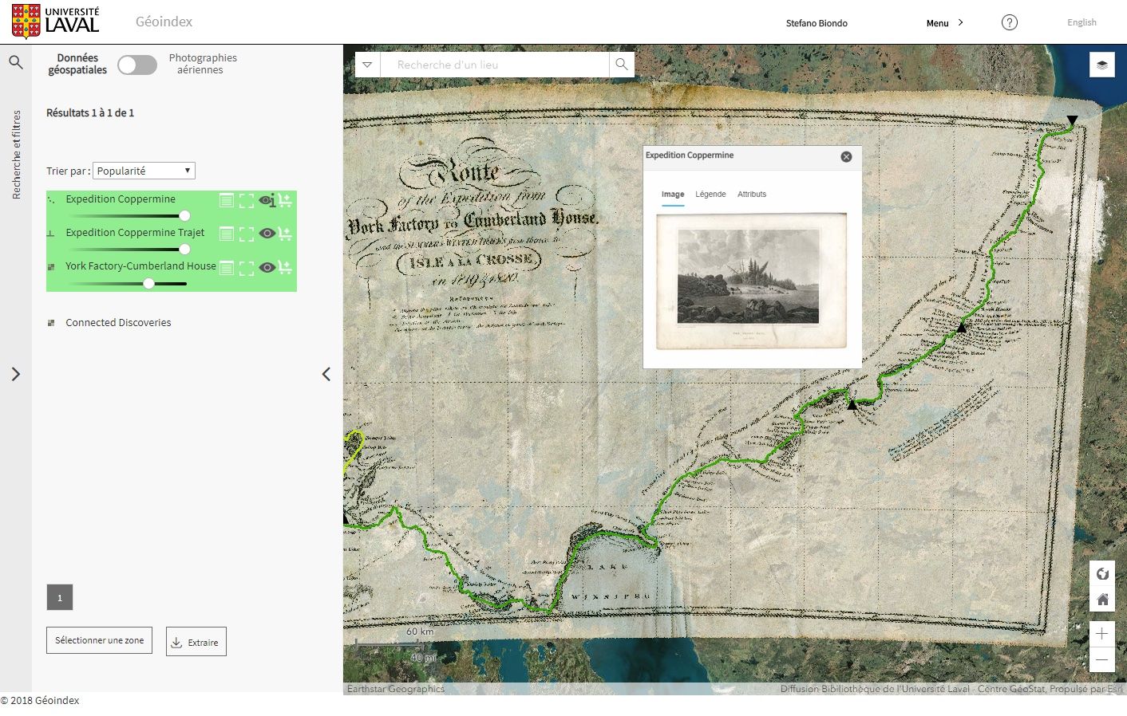Select the Expedition Coppermine Trajet layer name
This screenshot has height=716, width=1127.
135,233
